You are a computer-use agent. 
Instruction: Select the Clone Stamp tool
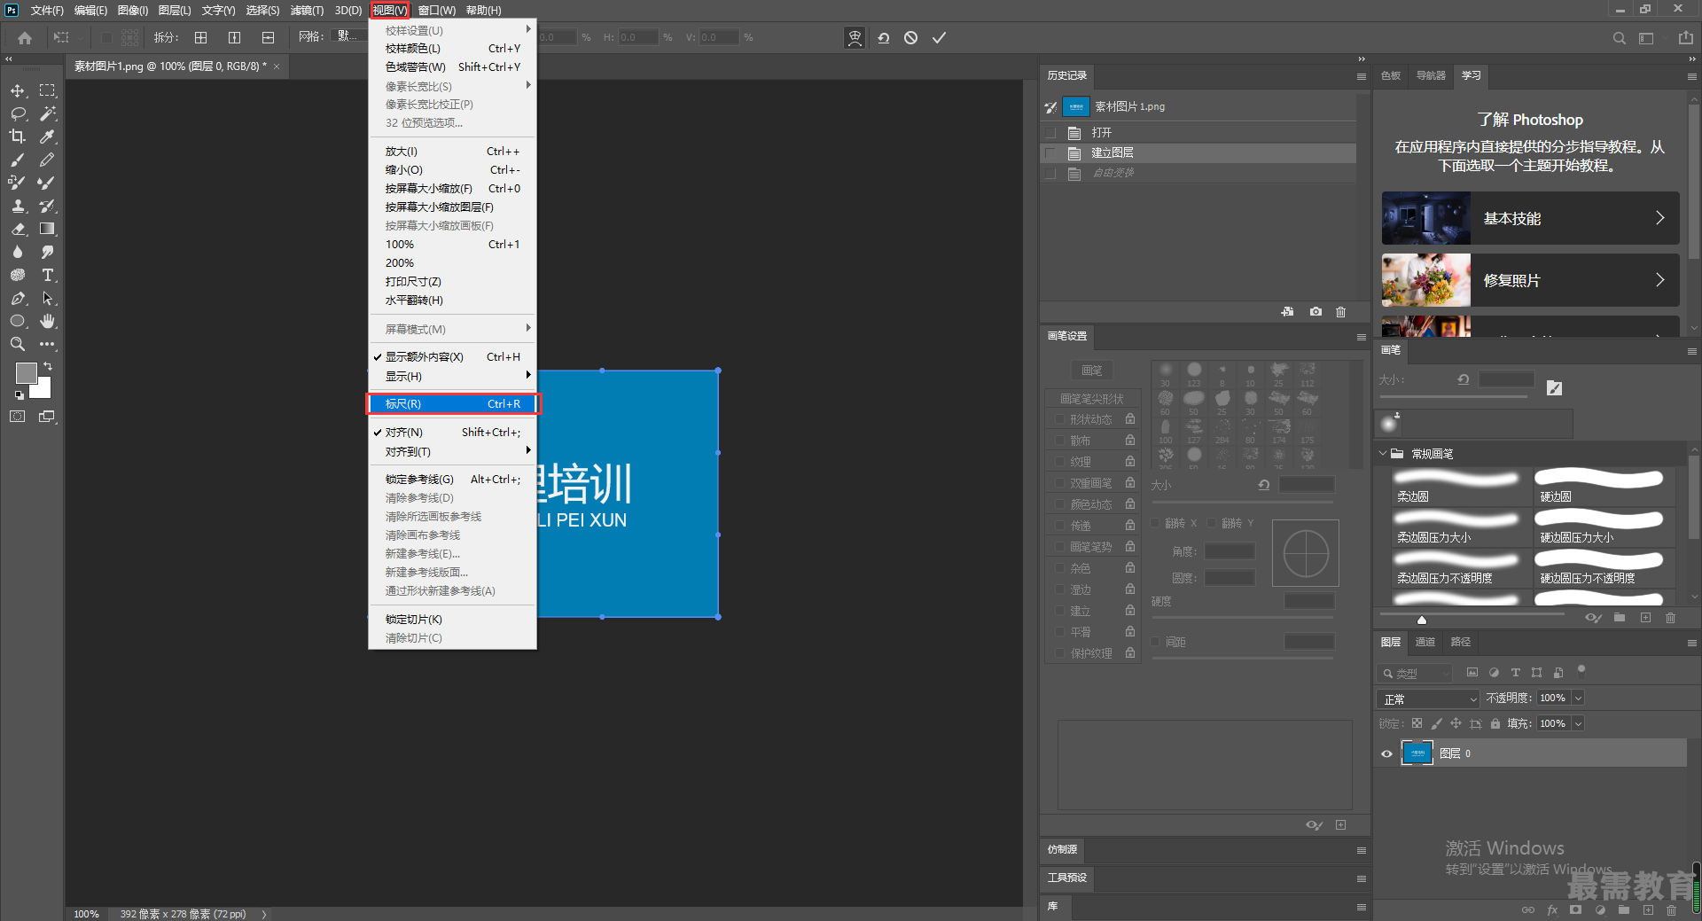click(18, 206)
